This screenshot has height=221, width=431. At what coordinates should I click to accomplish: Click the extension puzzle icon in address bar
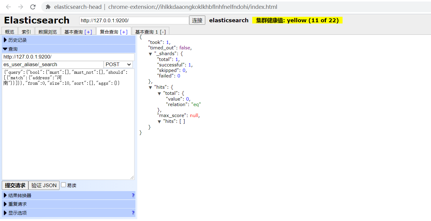pos(48,7)
